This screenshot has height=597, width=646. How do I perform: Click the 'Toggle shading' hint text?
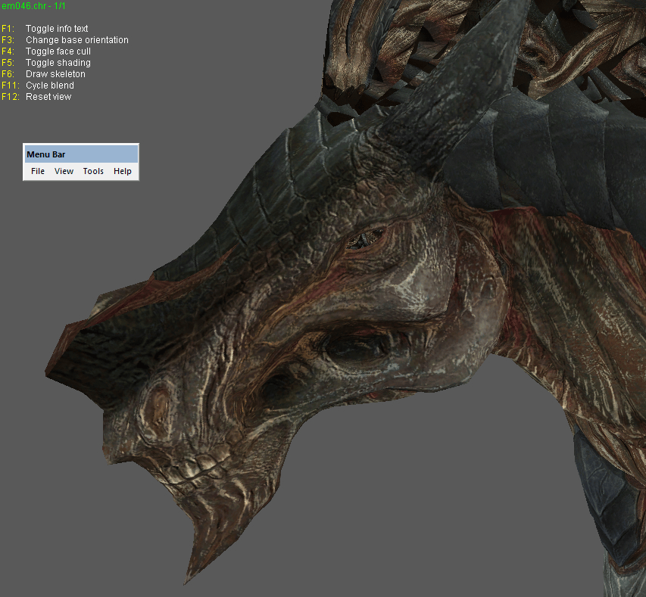[58, 63]
